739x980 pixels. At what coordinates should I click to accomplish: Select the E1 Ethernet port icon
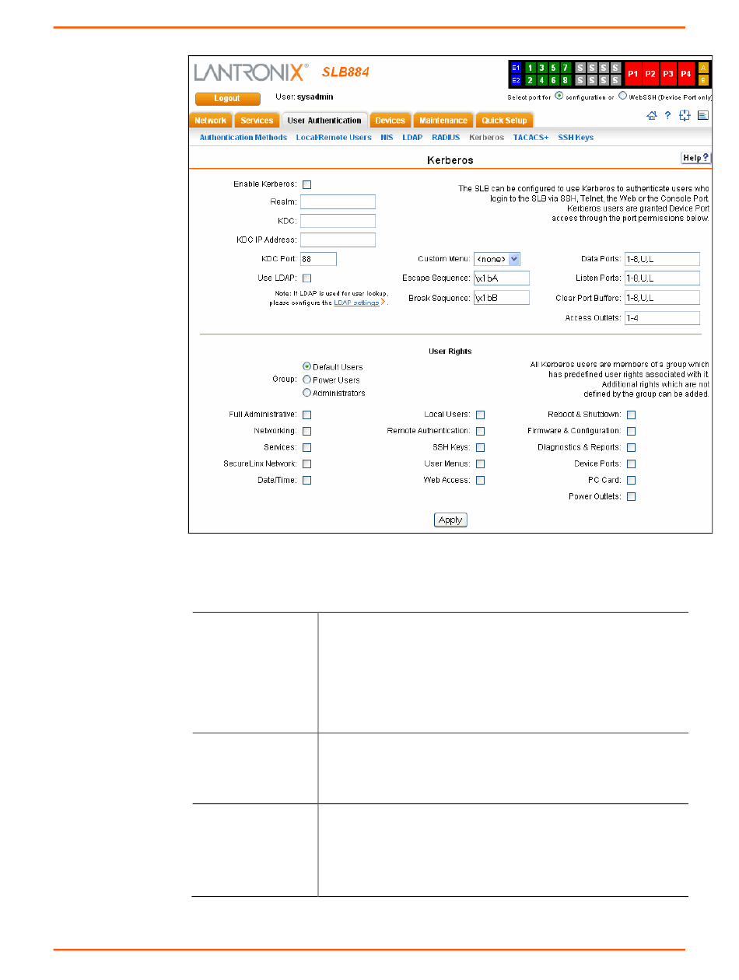515,68
